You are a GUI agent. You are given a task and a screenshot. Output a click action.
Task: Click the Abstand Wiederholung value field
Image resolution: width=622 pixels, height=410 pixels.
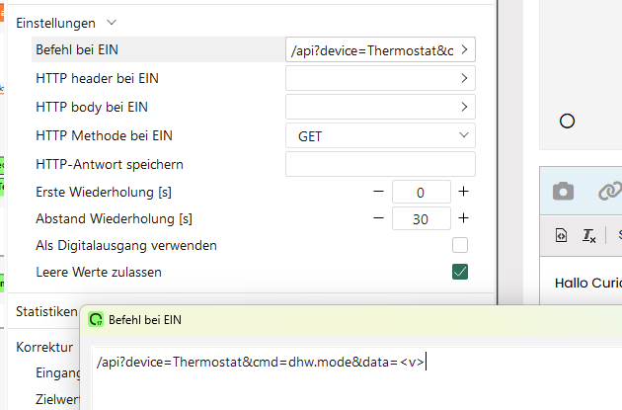point(421,219)
